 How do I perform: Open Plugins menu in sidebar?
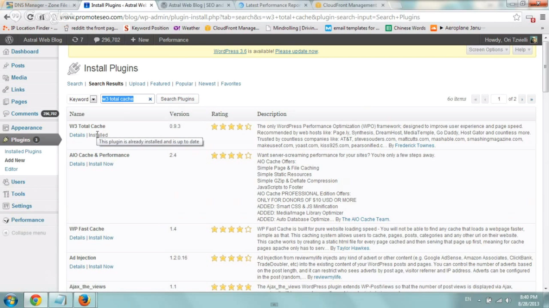point(21,140)
